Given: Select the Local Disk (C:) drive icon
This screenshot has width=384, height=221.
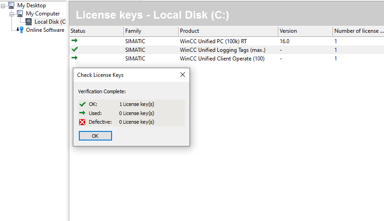Looking at the screenshot, I should coord(29,22).
